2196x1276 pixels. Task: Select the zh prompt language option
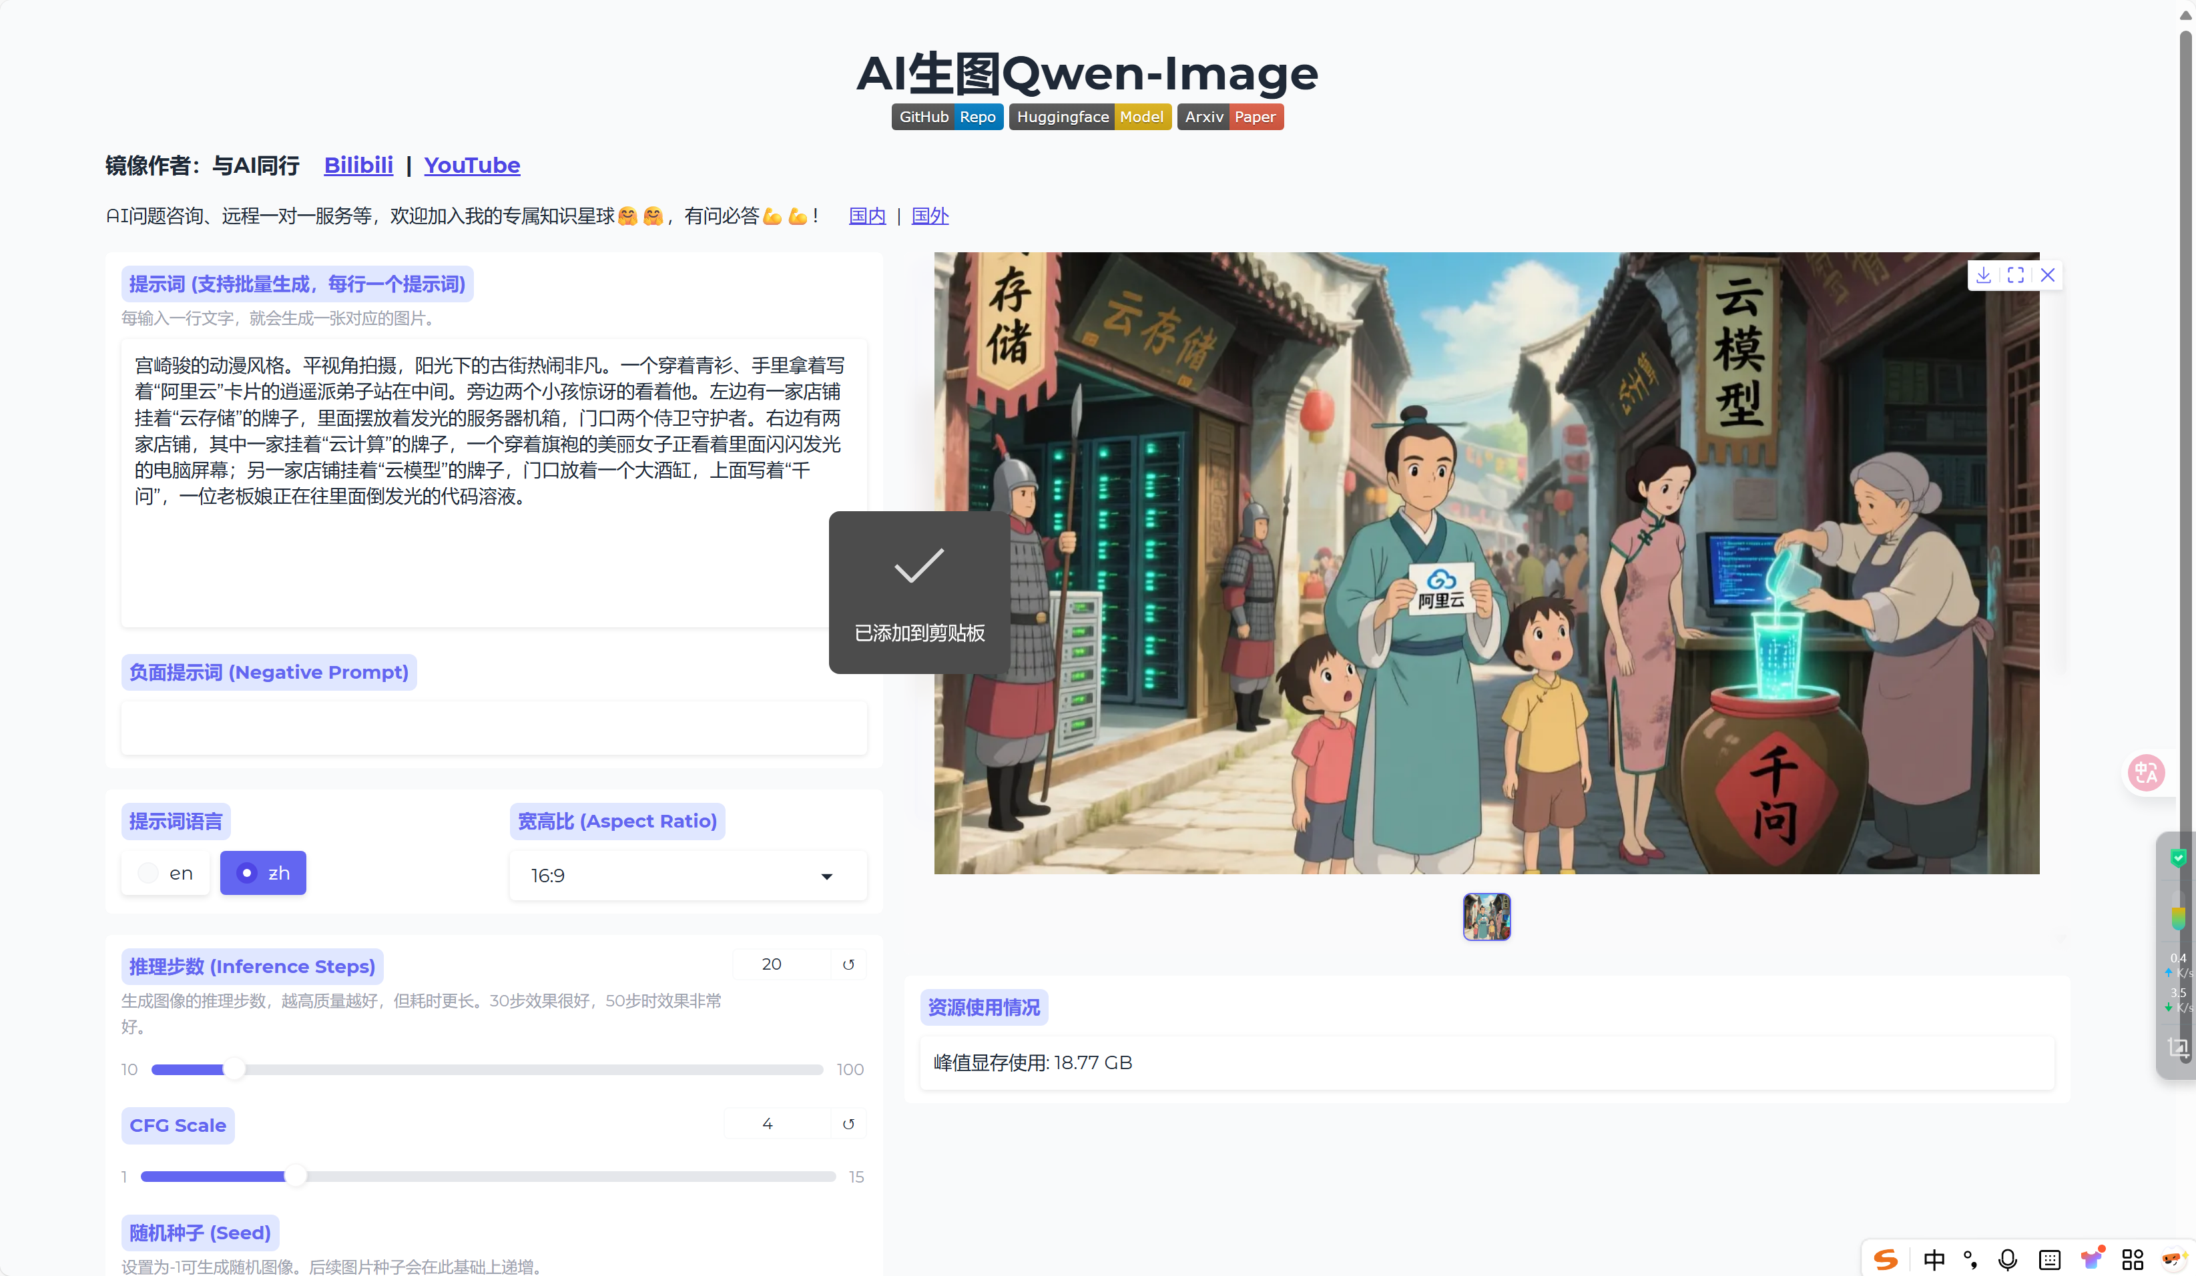(x=263, y=873)
